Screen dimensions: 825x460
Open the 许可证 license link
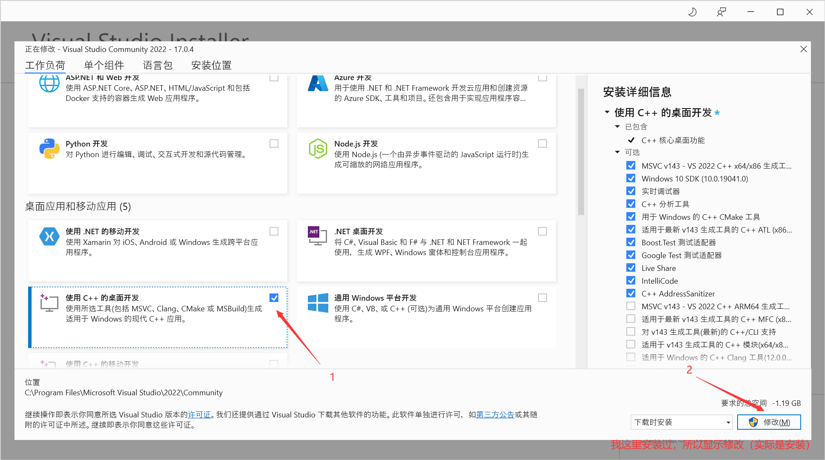(x=200, y=414)
